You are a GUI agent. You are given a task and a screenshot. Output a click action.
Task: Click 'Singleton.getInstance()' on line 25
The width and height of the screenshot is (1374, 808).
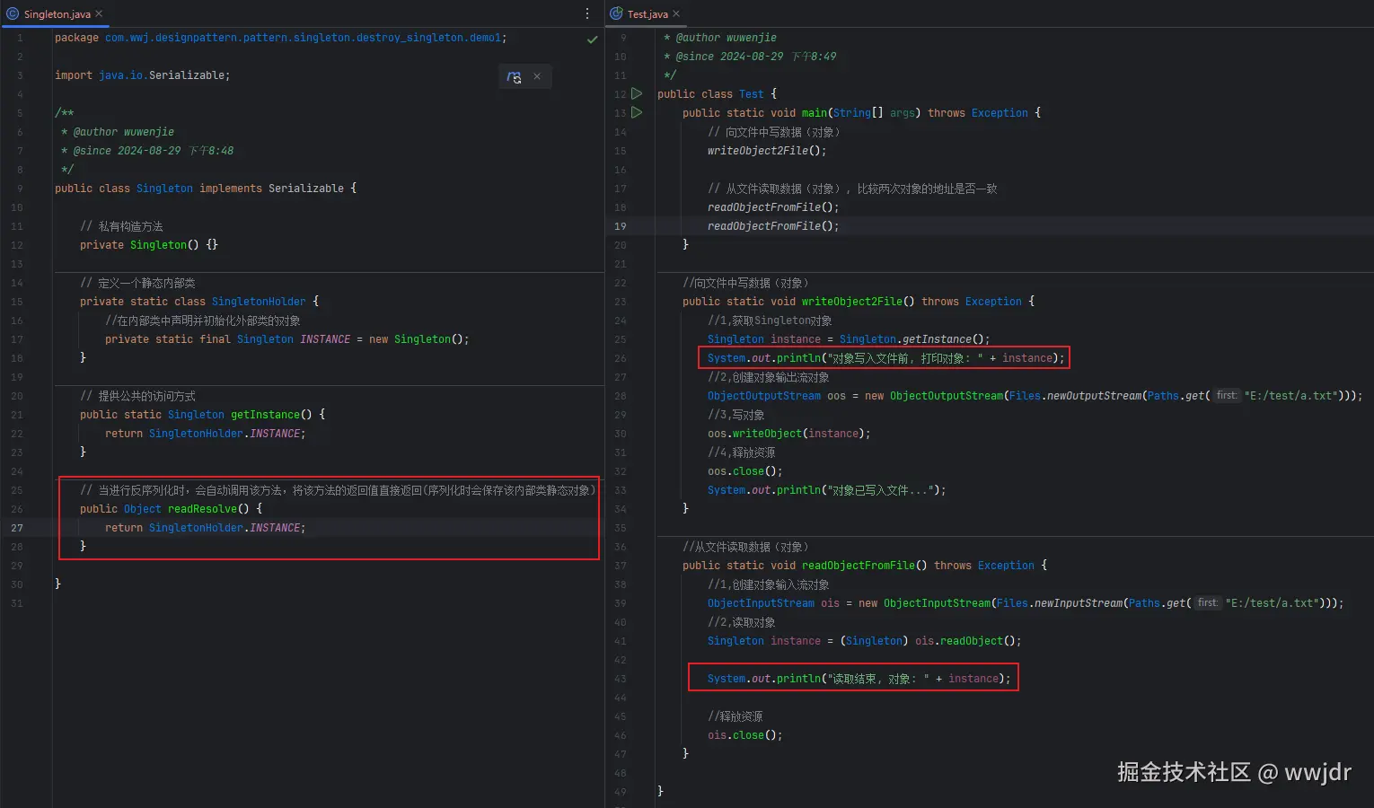[x=914, y=339]
